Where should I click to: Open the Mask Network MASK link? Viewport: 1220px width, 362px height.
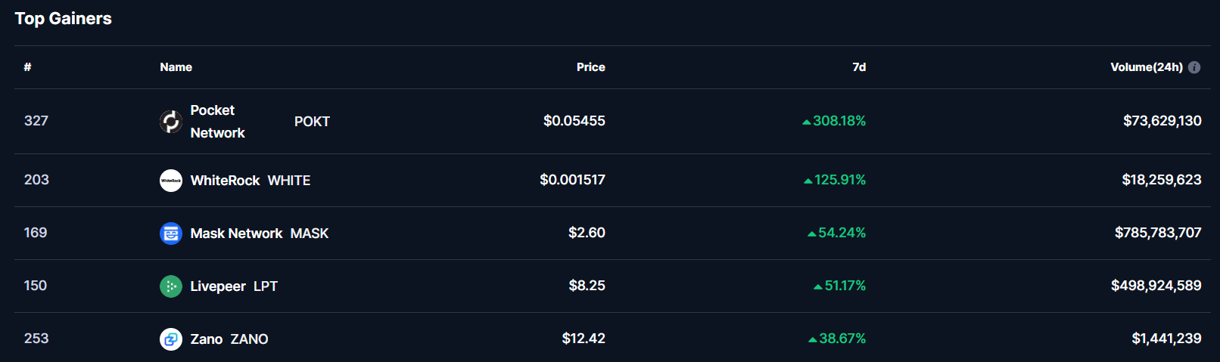click(x=244, y=234)
